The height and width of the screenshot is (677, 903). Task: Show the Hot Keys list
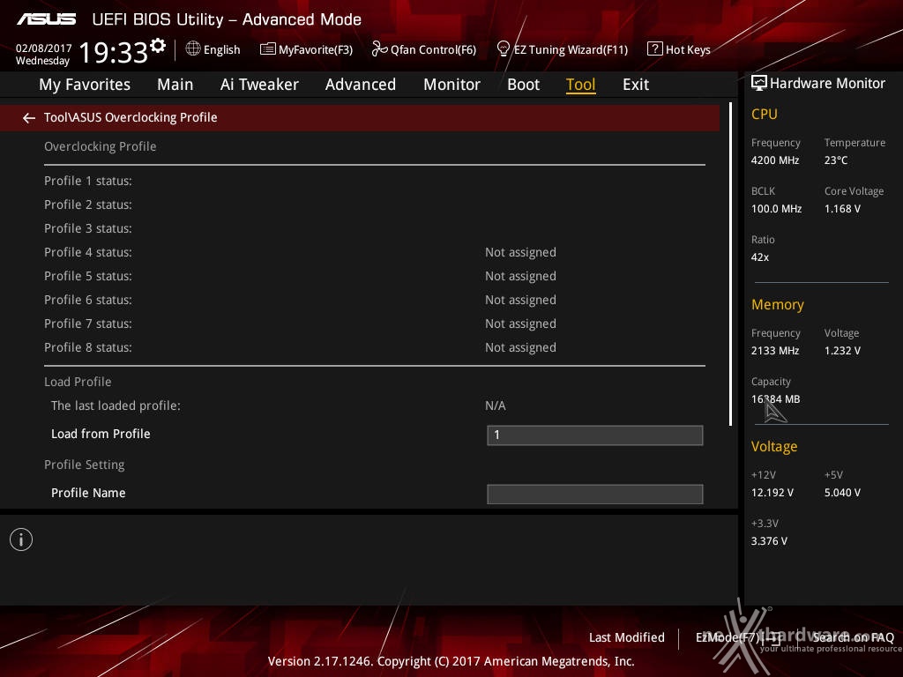(x=688, y=49)
